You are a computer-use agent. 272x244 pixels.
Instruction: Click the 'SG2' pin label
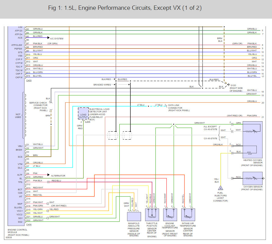click(20, 222)
